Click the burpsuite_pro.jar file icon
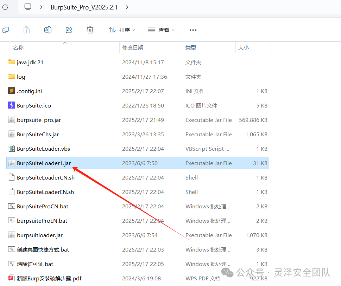 coord(12,120)
